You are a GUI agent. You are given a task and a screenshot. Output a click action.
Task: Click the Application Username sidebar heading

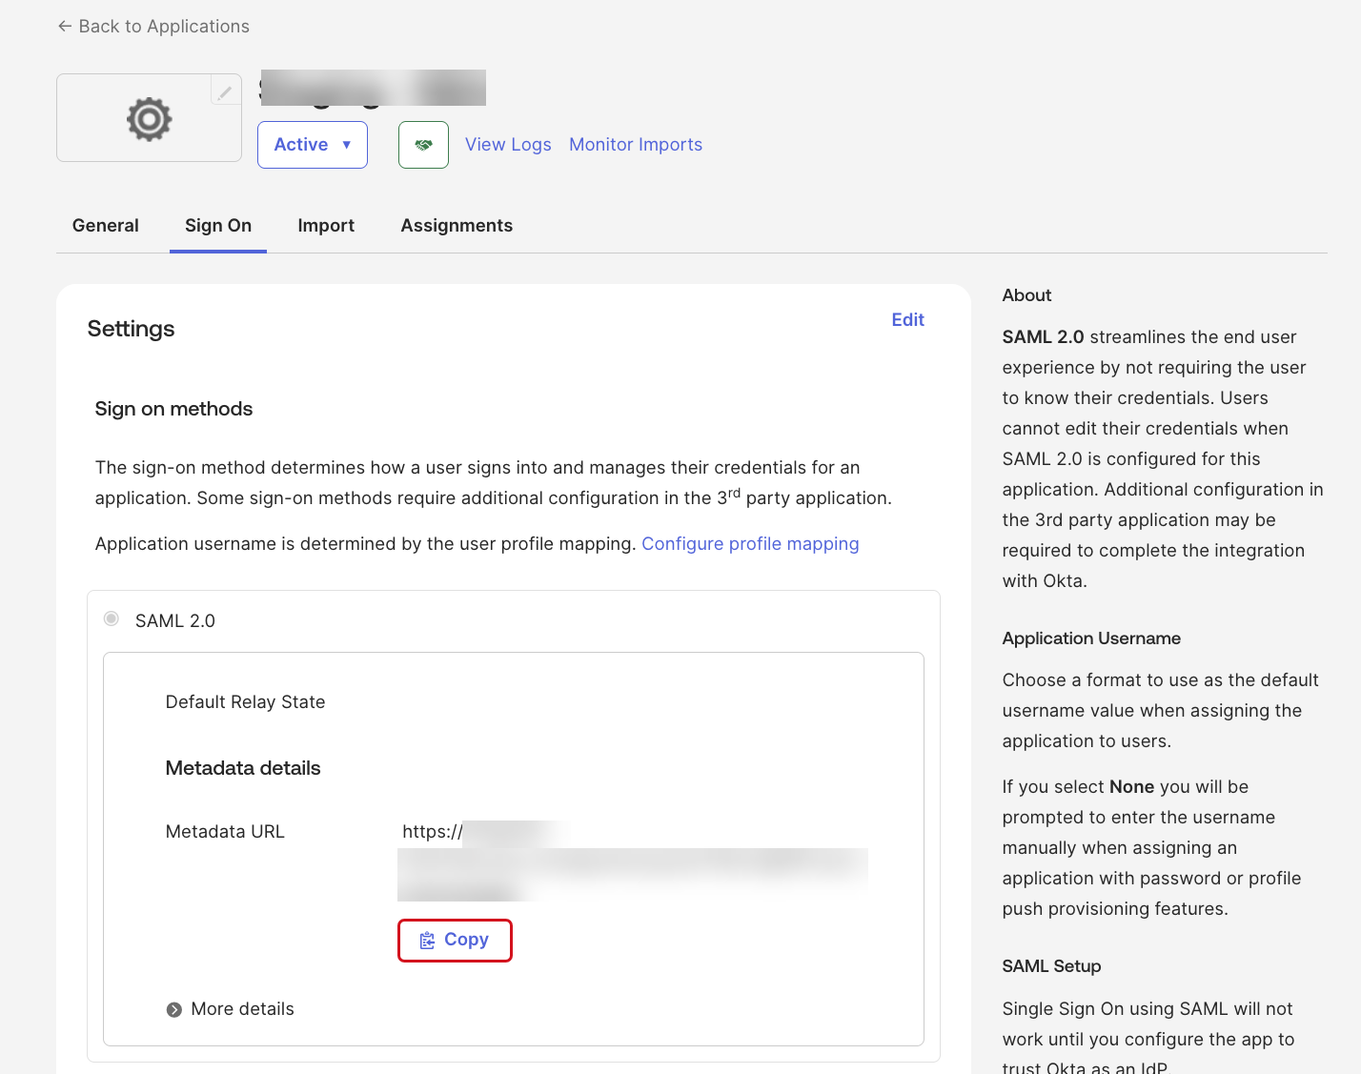[1092, 638]
